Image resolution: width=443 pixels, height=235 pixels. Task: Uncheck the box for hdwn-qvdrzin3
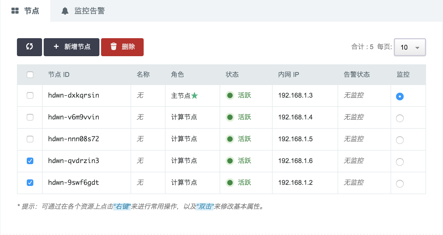click(x=30, y=161)
